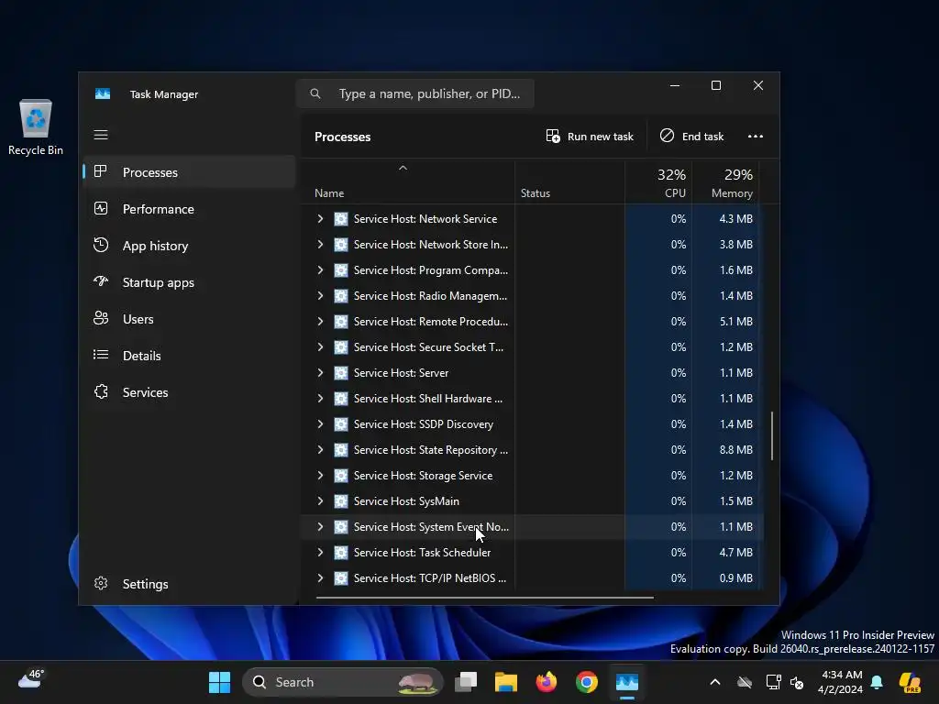Click the Performance sidebar icon
This screenshot has width=939, height=704.
(101, 208)
